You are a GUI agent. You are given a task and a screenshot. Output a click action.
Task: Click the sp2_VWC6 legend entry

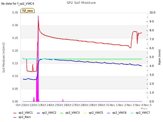click(x=117, y=113)
